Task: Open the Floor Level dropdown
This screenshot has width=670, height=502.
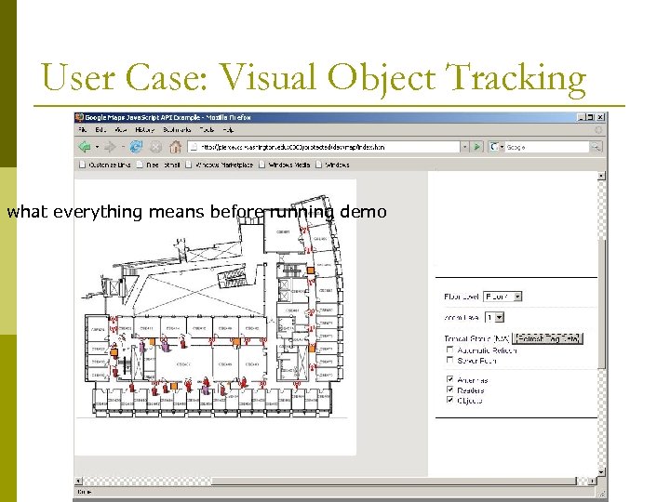Action: click(502, 297)
